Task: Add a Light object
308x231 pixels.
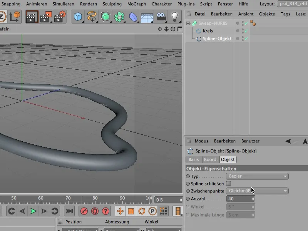Action: (175, 17)
